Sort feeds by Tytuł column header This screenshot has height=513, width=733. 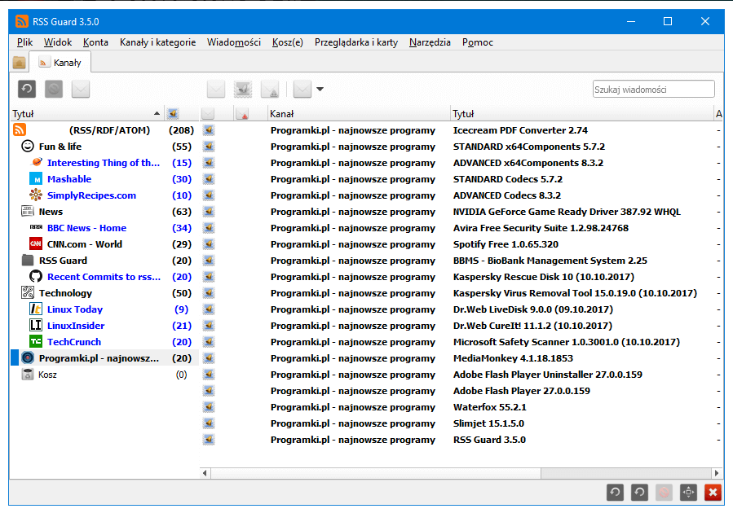86,113
